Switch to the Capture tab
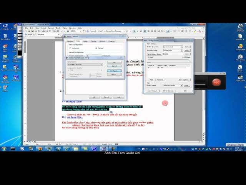The width and height of the screenshot is (246, 185). pyautogui.click(x=70, y=41)
